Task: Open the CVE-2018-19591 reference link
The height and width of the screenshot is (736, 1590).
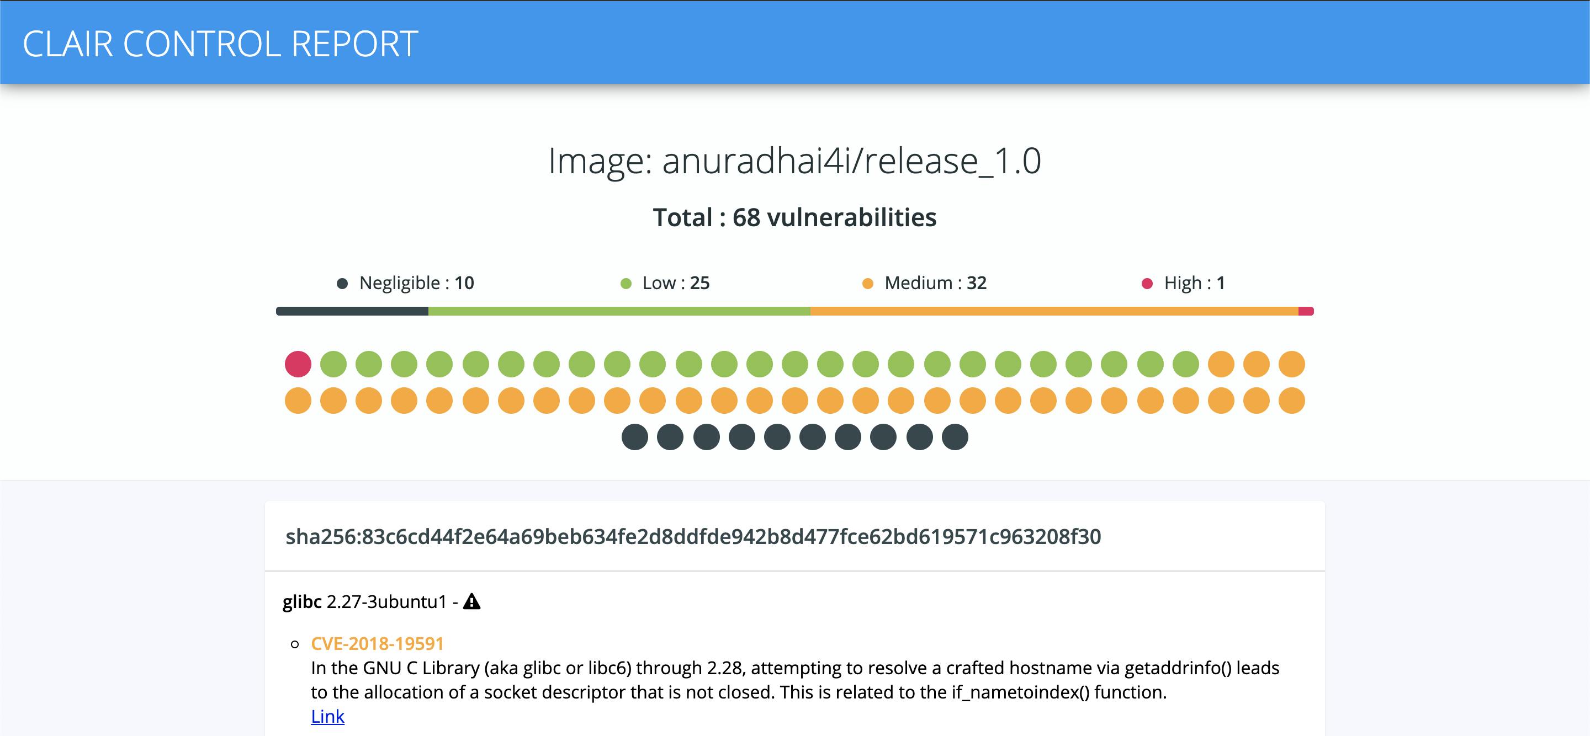Action: tap(327, 717)
